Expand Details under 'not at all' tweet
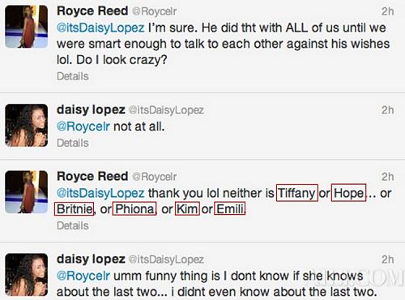This screenshot has width=405, height=300. click(73, 143)
